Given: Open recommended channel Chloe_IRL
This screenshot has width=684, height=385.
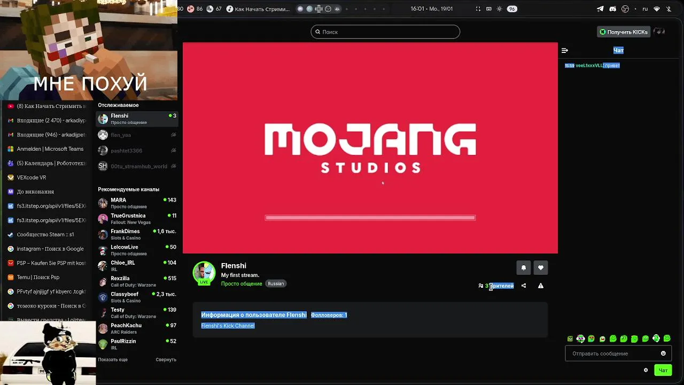Looking at the screenshot, I should (137, 266).
